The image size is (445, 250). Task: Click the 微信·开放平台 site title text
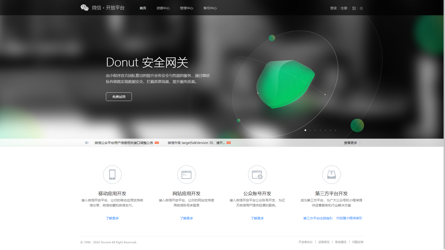108,8
